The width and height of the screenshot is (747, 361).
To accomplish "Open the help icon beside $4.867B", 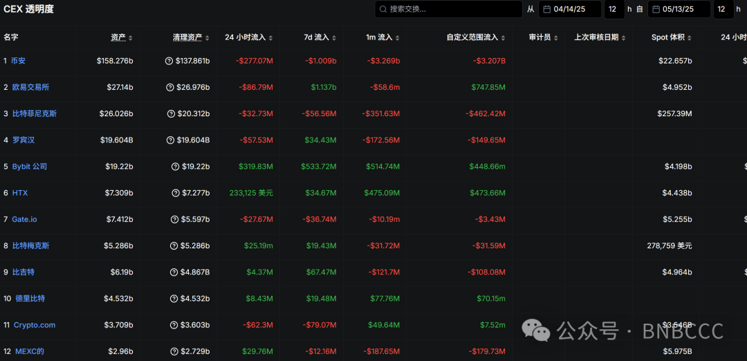I will [x=174, y=272].
